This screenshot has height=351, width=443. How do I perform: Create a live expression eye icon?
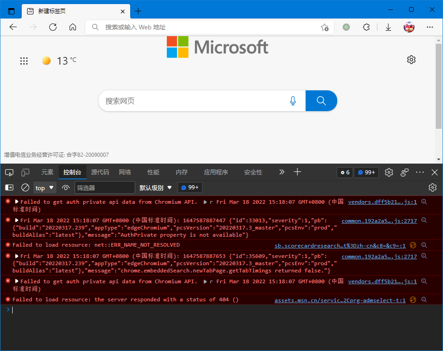pos(66,188)
